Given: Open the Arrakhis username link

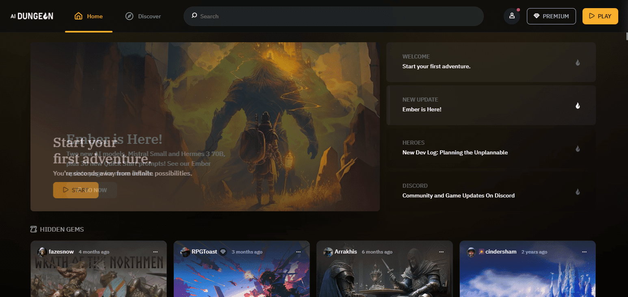Looking at the screenshot, I should pos(346,252).
